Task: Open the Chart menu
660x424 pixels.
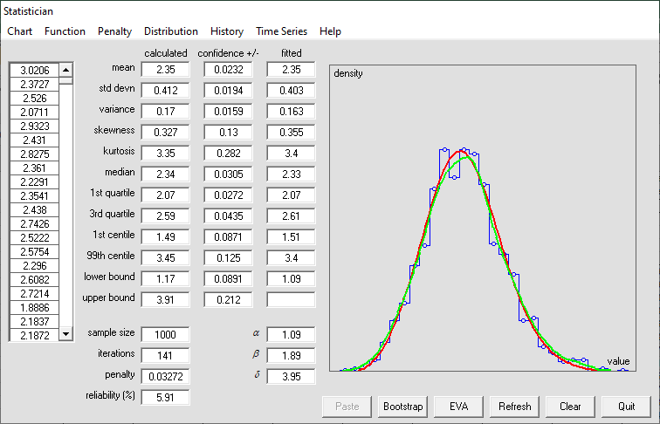Action: point(19,31)
